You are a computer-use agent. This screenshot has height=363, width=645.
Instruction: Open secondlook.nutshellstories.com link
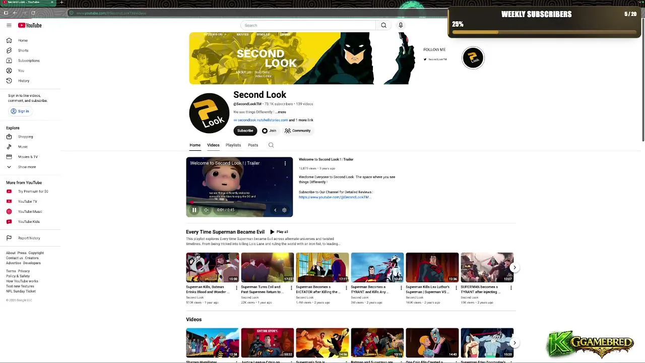click(263, 120)
